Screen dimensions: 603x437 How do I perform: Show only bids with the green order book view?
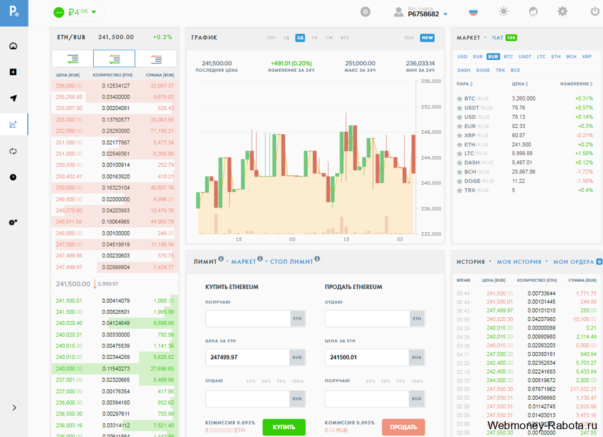click(x=72, y=59)
